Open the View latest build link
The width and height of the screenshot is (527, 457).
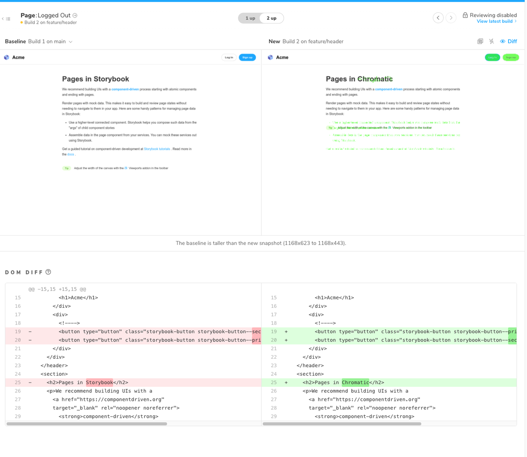click(x=497, y=21)
